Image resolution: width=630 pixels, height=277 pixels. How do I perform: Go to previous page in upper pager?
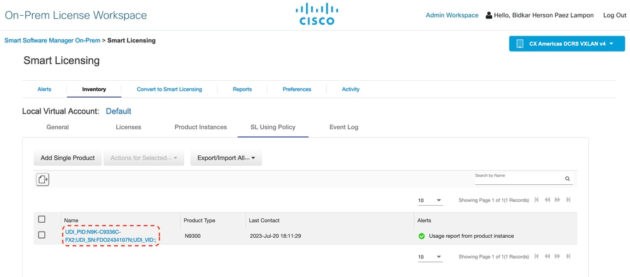(547, 200)
